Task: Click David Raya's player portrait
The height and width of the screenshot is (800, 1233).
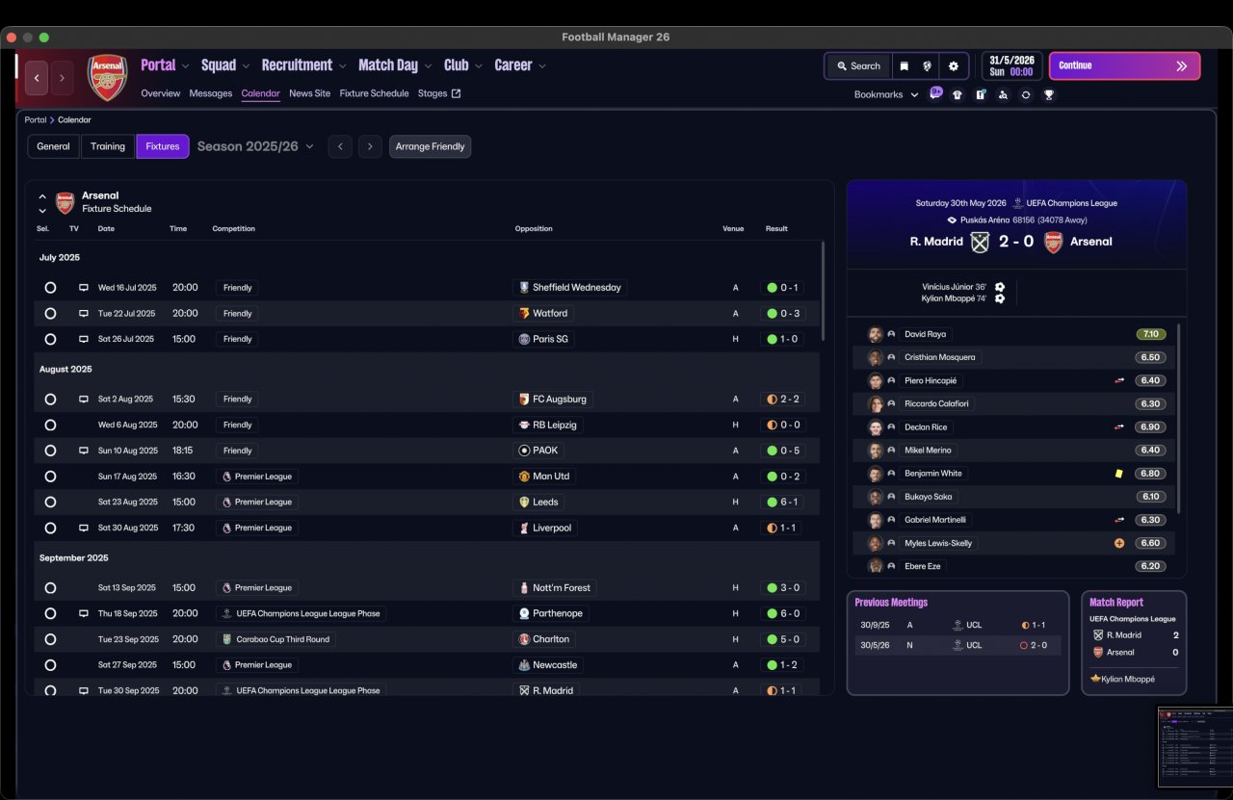Action: pos(875,334)
